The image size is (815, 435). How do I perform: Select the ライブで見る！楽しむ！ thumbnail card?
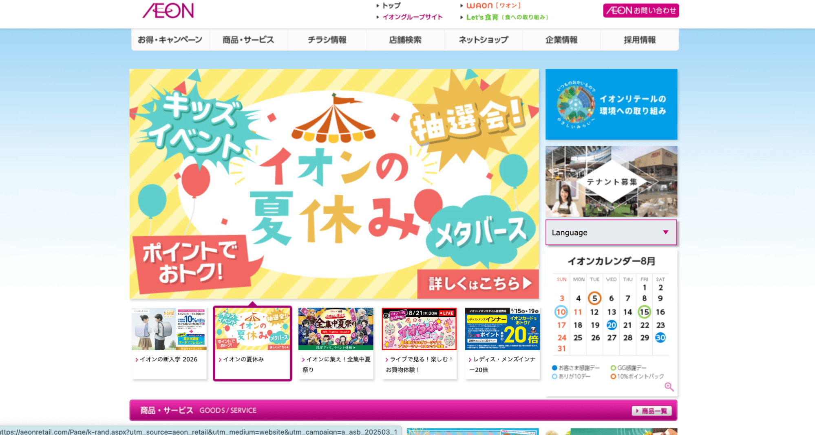tap(419, 343)
